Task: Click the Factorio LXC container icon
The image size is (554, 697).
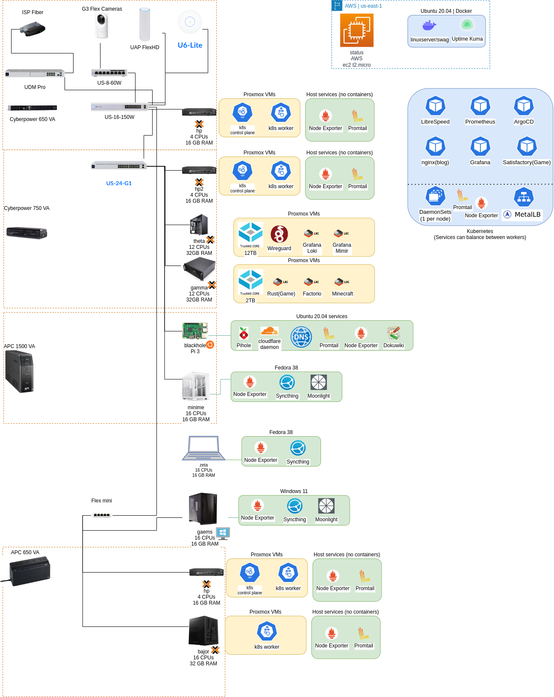Action: pos(311,282)
